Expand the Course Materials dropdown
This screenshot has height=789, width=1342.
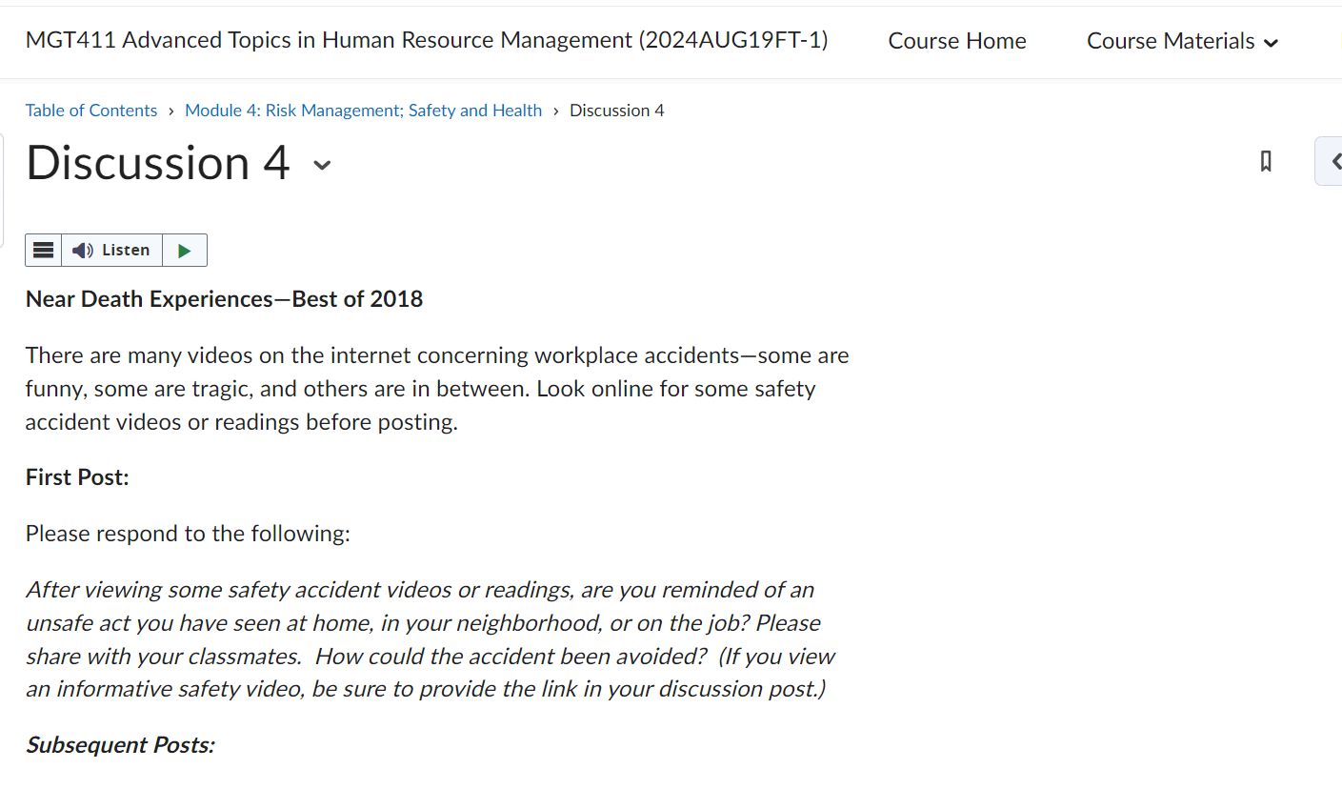[x=1182, y=41]
